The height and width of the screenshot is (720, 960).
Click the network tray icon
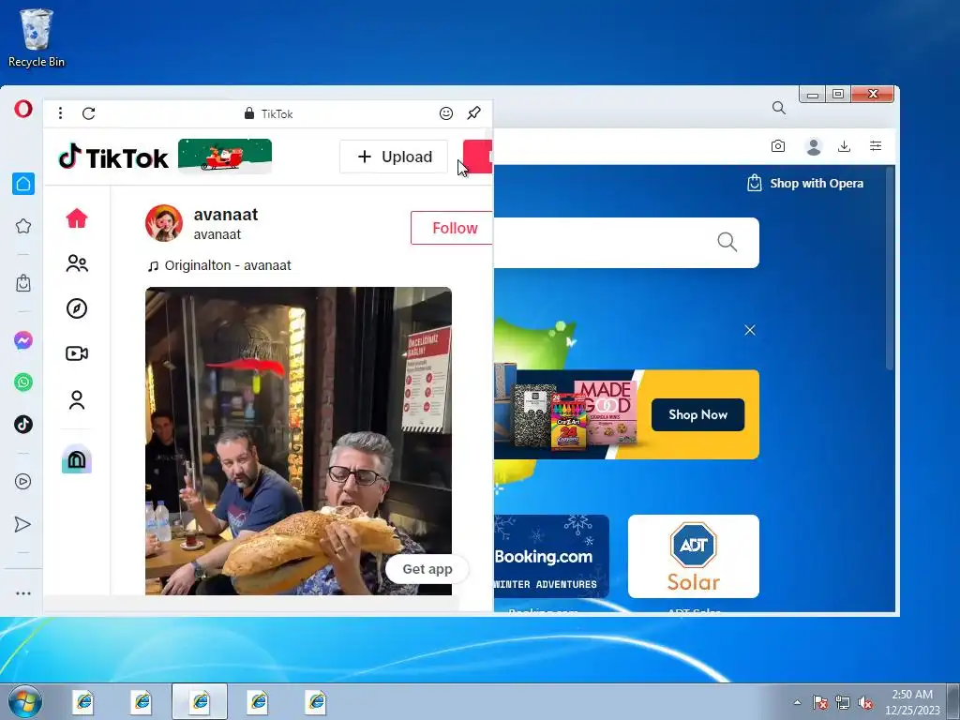click(x=843, y=702)
